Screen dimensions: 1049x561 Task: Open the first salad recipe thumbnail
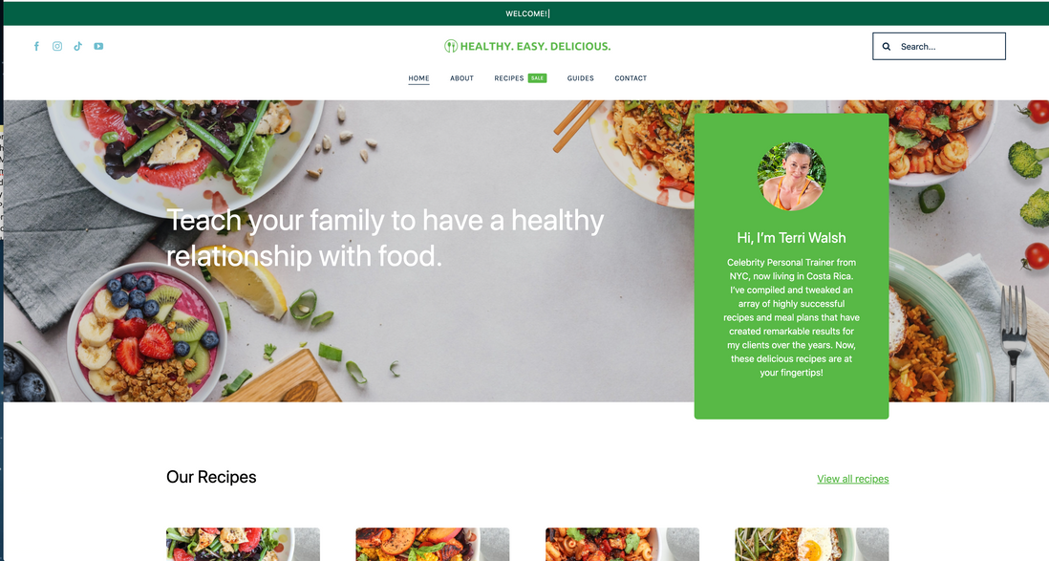tap(243, 544)
